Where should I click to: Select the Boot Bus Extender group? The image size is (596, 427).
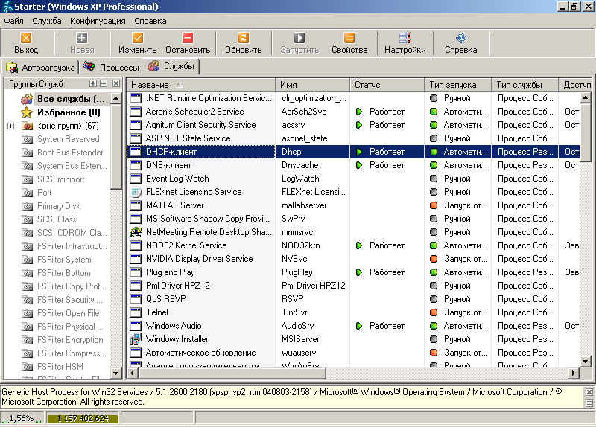[x=70, y=152]
